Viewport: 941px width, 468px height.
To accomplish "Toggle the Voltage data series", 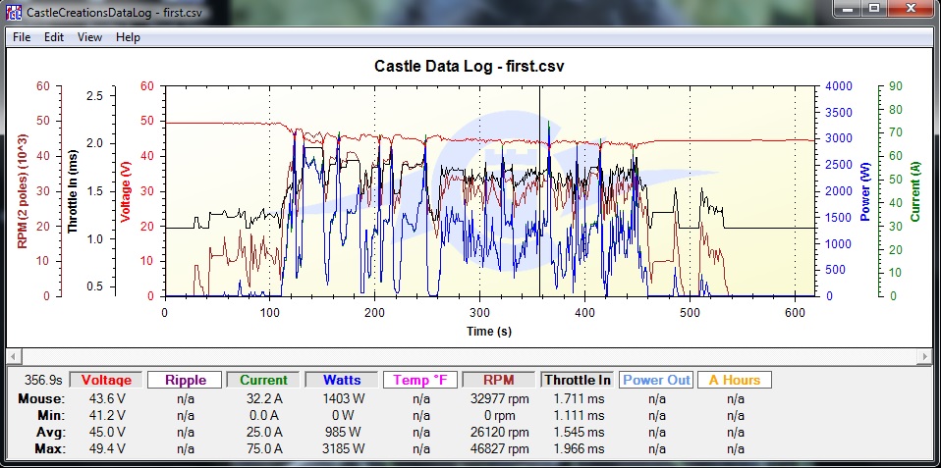I will pyautogui.click(x=105, y=380).
